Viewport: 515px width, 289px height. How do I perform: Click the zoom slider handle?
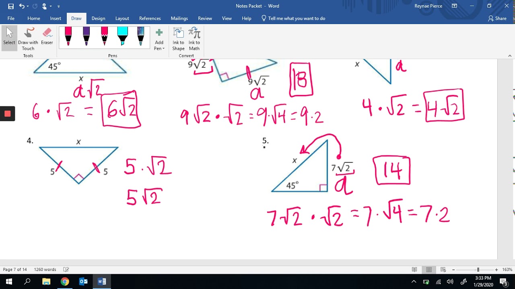pyautogui.click(x=478, y=270)
